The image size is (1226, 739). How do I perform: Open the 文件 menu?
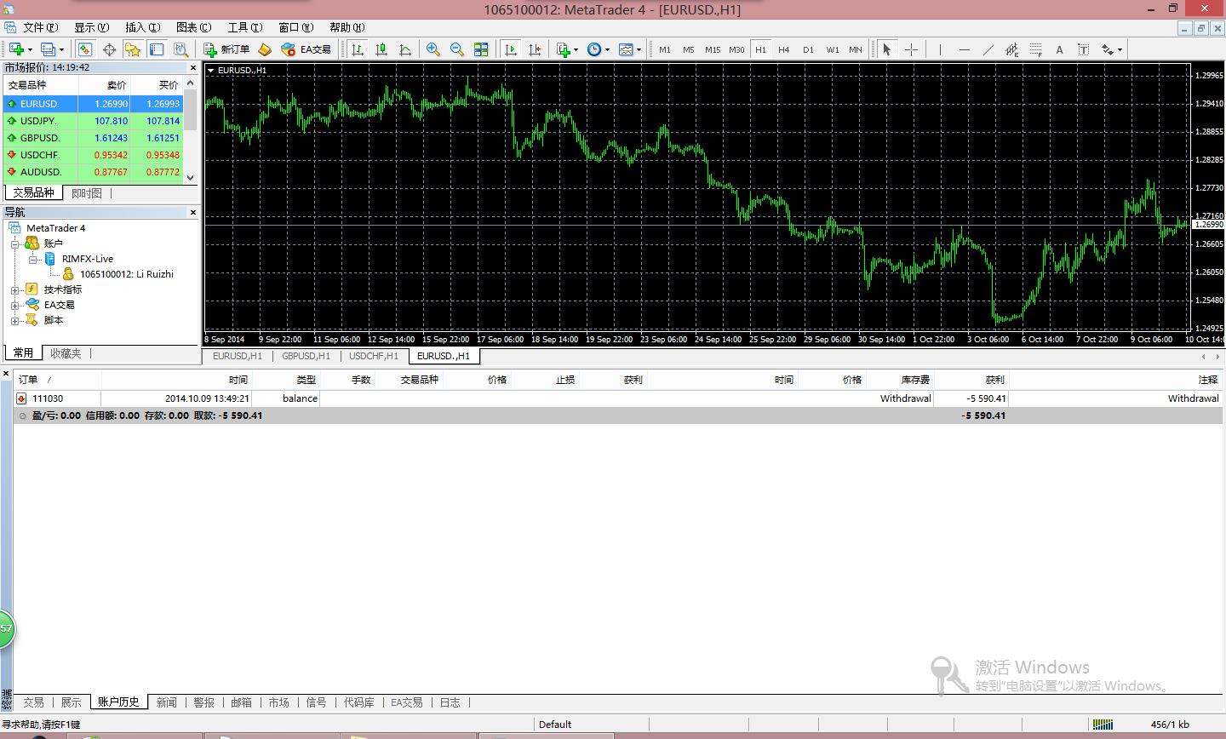[41, 27]
